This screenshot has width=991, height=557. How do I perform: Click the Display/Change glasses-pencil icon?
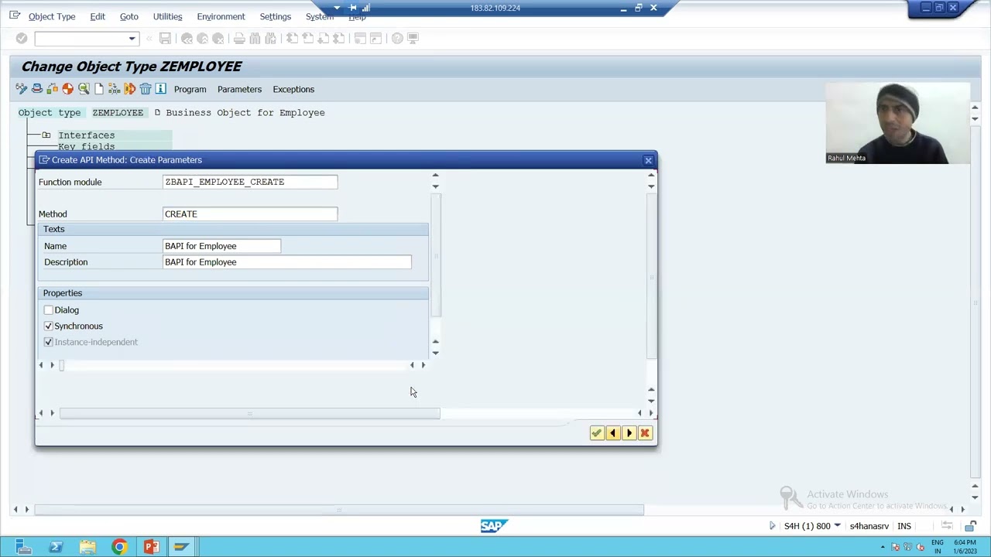(x=22, y=89)
